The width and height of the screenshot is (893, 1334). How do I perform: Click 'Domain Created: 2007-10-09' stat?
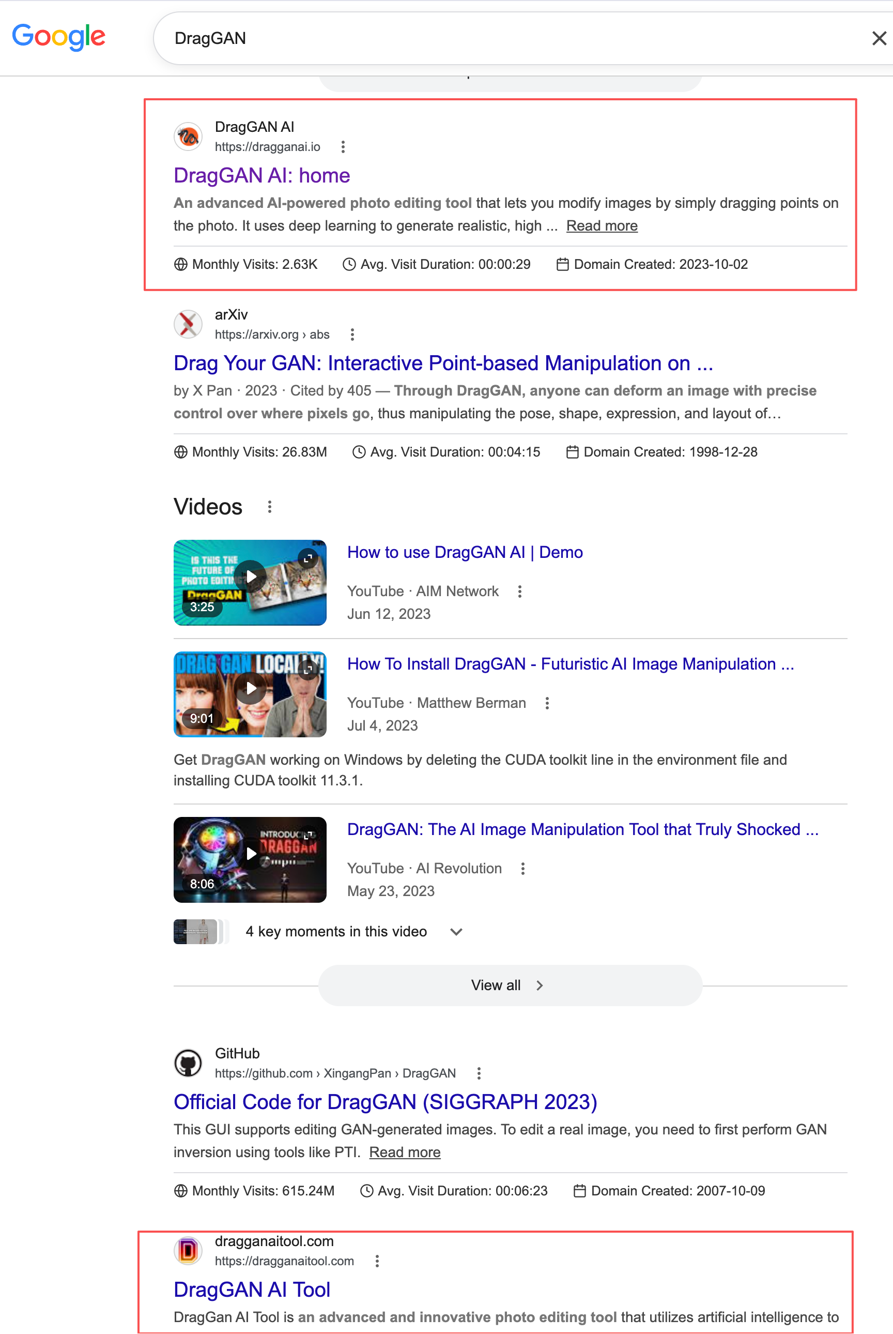click(669, 1191)
